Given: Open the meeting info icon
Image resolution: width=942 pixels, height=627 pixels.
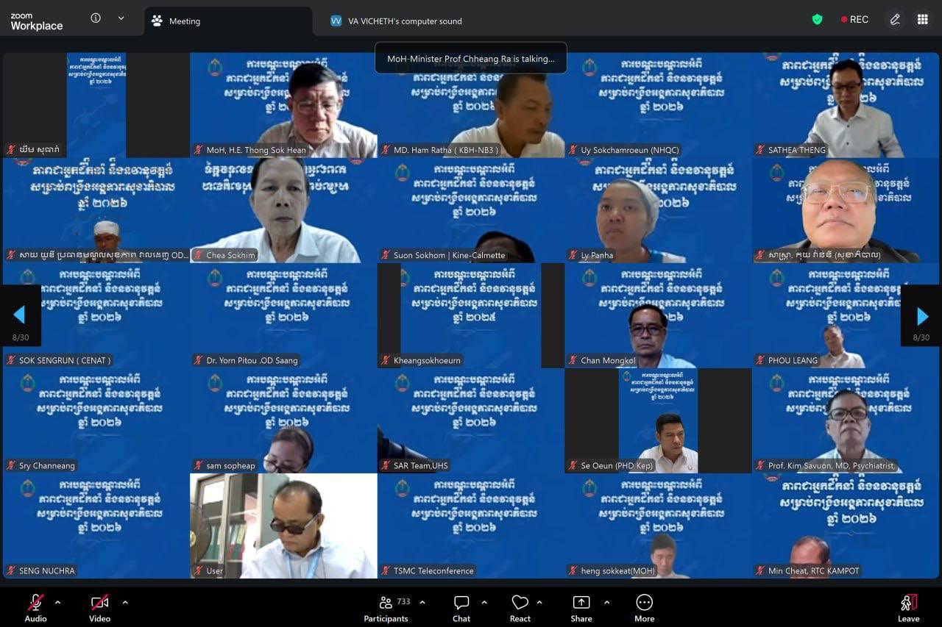Looking at the screenshot, I should tap(96, 18).
